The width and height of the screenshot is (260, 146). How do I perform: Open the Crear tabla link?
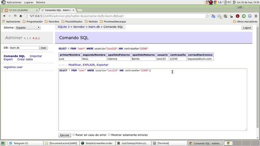pos(25,59)
